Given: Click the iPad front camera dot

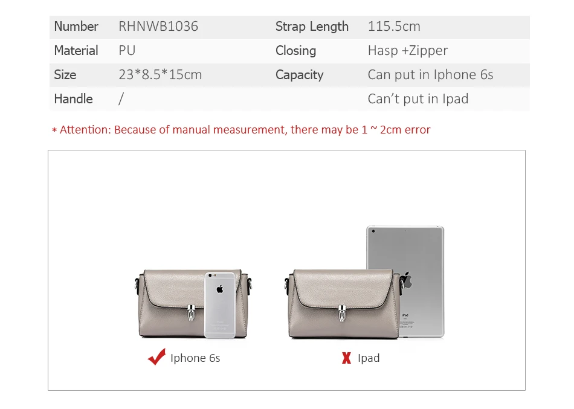Looking at the screenshot, I should 373,231.
